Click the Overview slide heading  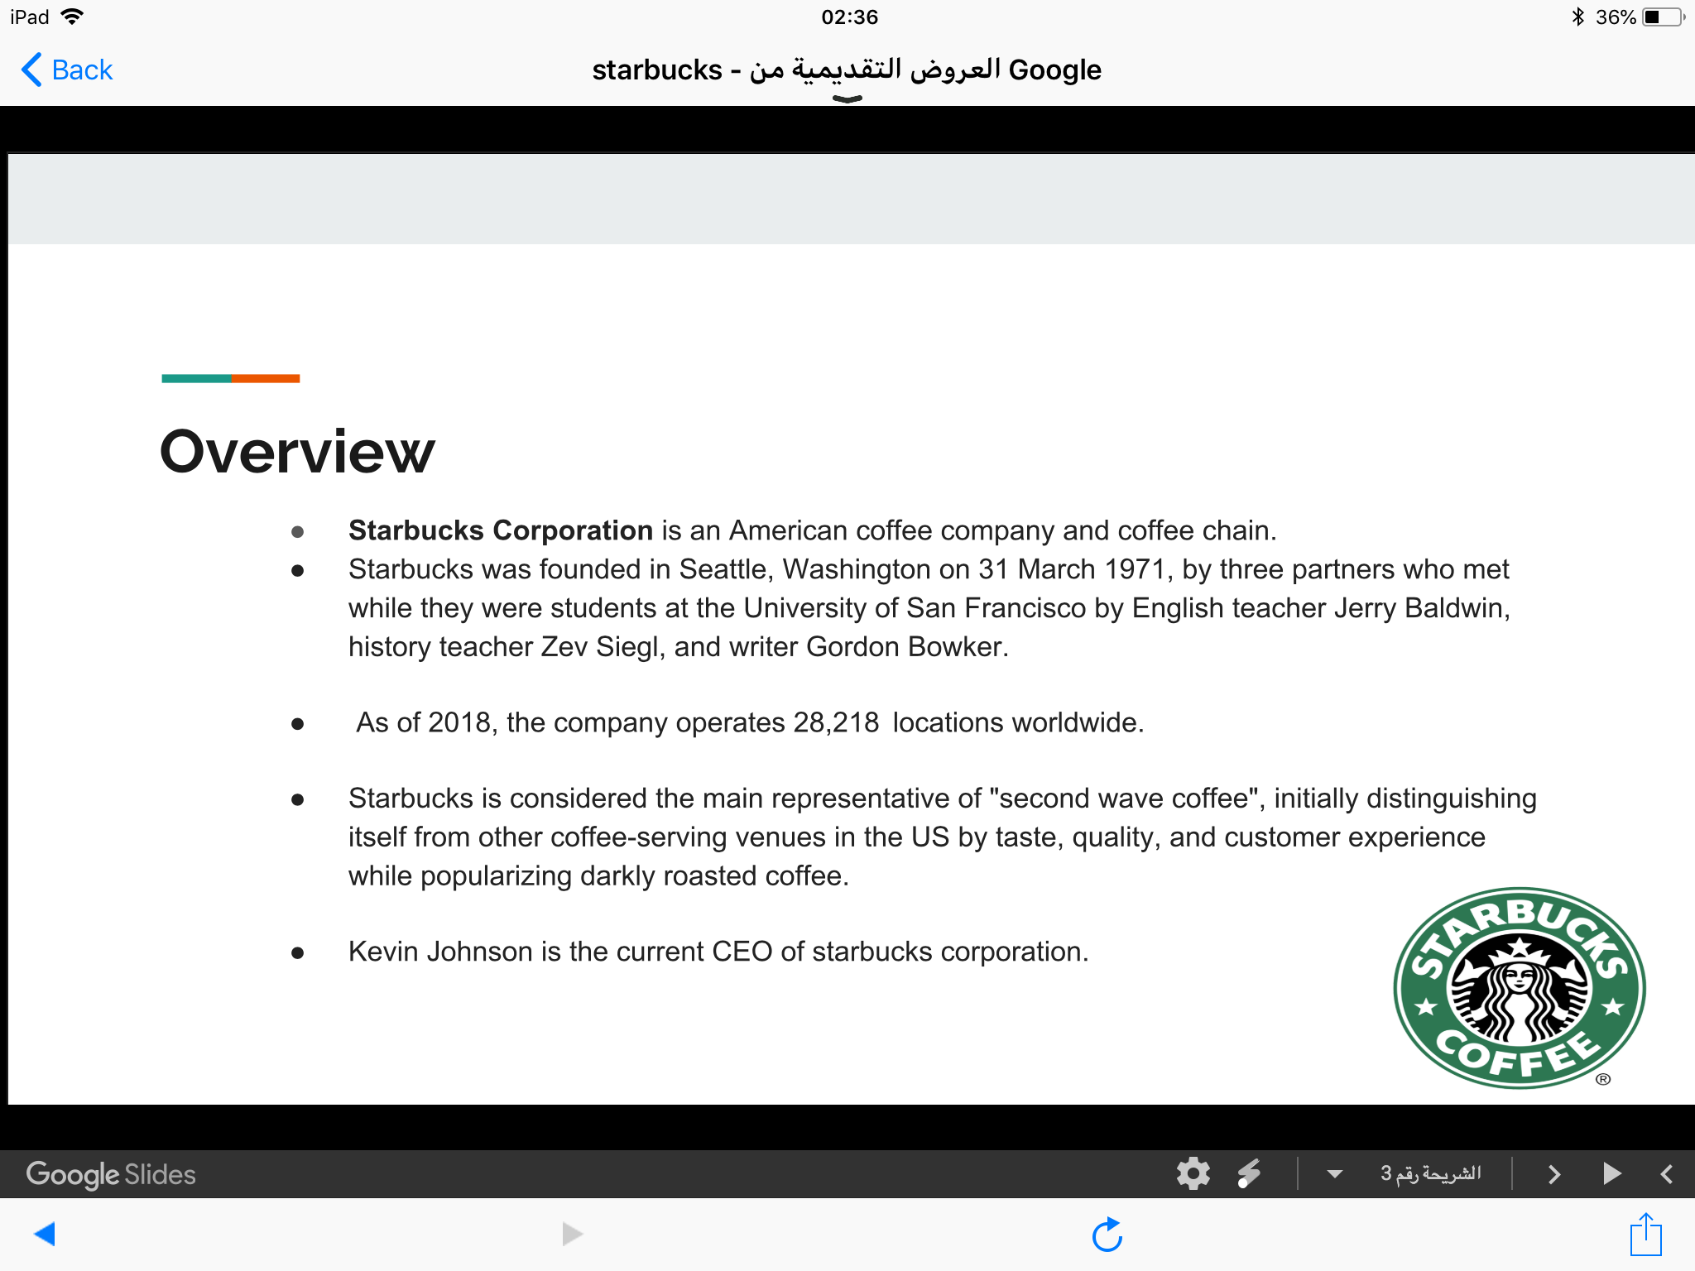tap(297, 452)
